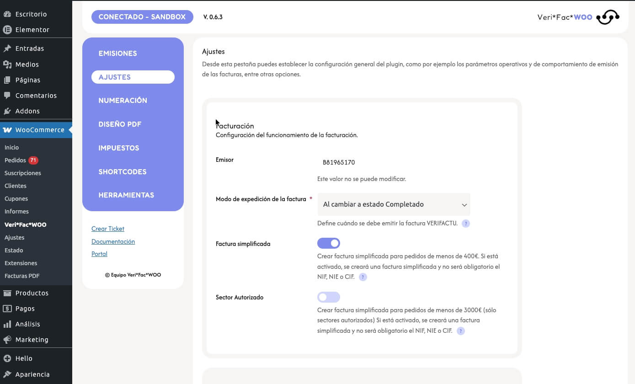Click the Pagos dollar icon
The width and height of the screenshot is (635, 384).
[x=7, y=309]
